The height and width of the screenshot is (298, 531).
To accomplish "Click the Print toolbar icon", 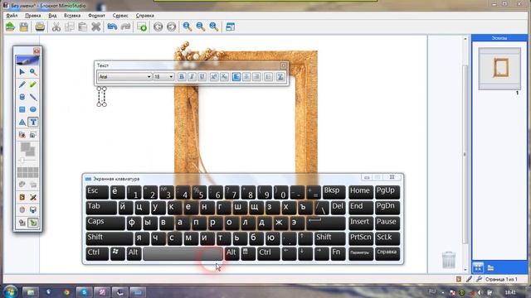I will [40, 26].
